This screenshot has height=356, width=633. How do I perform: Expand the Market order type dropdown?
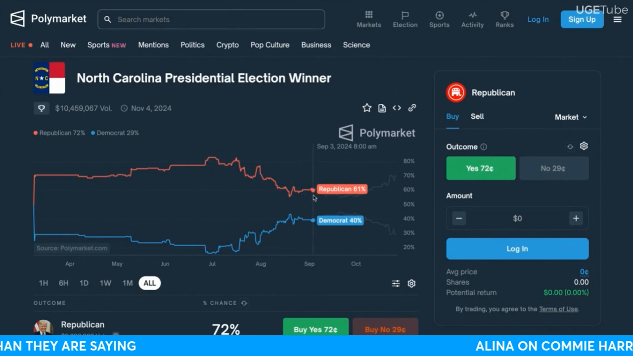(571, 117)
